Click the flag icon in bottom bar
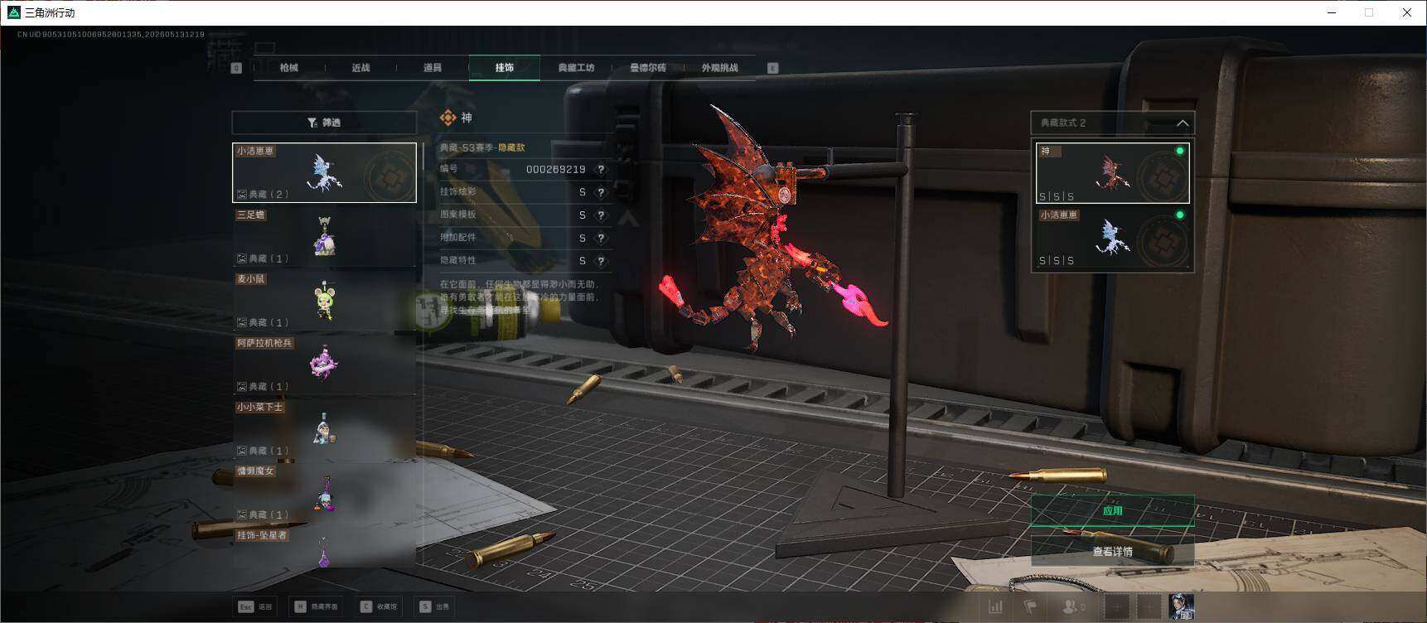The image size is (1427, 623). [1030, 607]
